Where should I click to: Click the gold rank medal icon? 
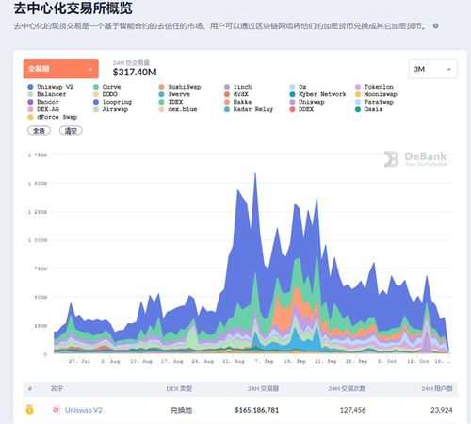point(29,410)
